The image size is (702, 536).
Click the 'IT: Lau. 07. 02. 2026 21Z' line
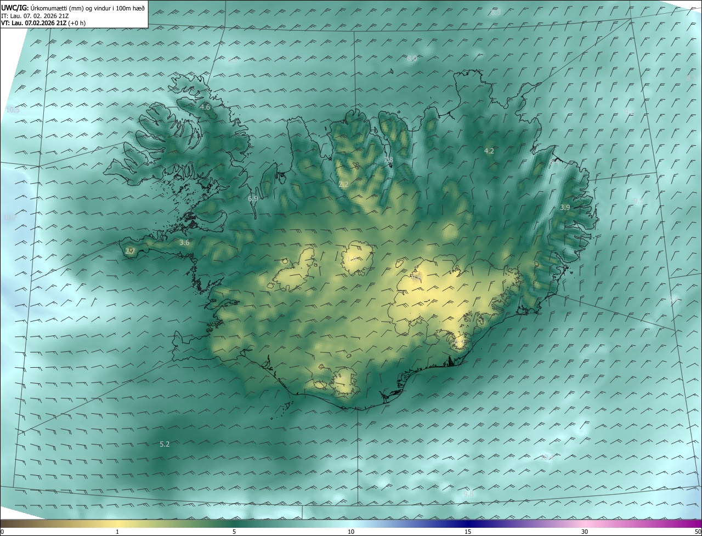35,15
